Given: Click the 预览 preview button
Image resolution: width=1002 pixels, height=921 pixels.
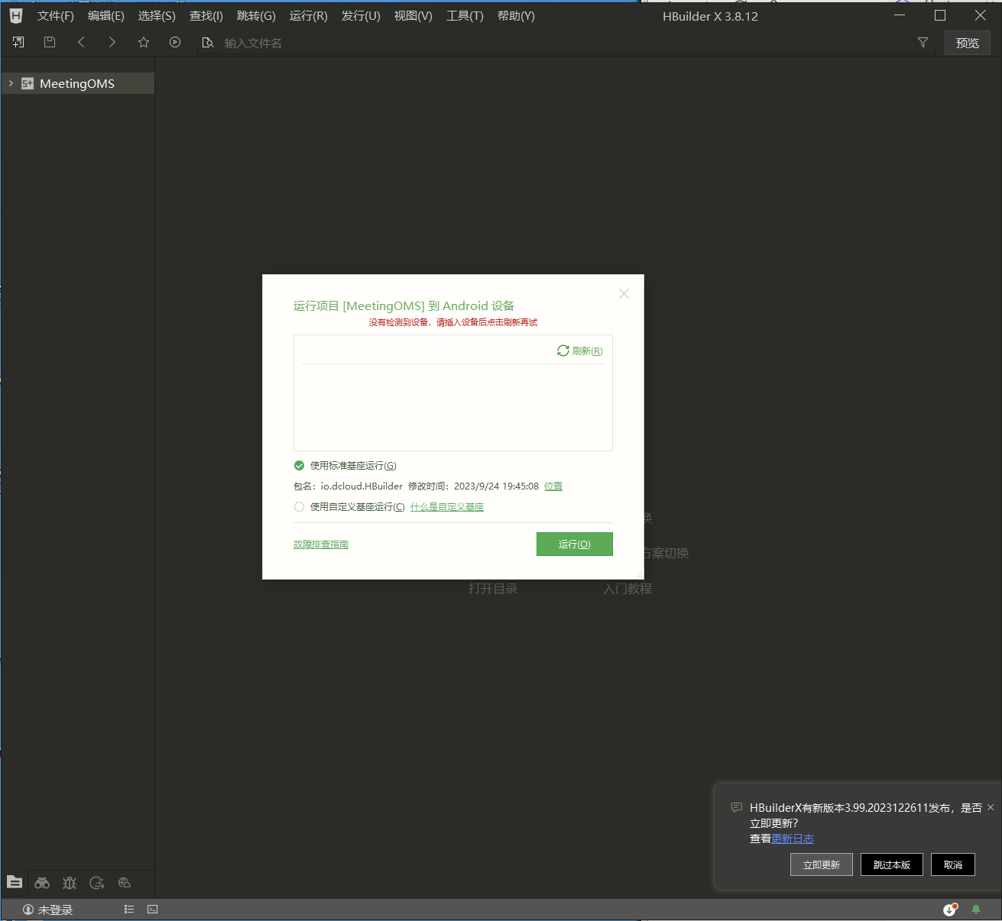Looking at the screenshot, I should pyautogui.click(x=967, y=43).
